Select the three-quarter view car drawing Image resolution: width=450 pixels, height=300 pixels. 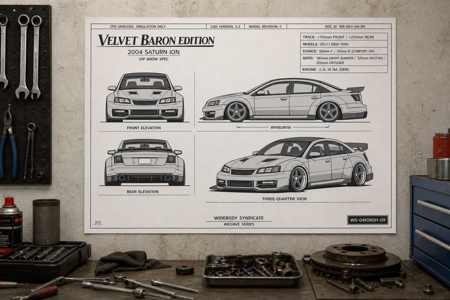[x=291, y=165]
